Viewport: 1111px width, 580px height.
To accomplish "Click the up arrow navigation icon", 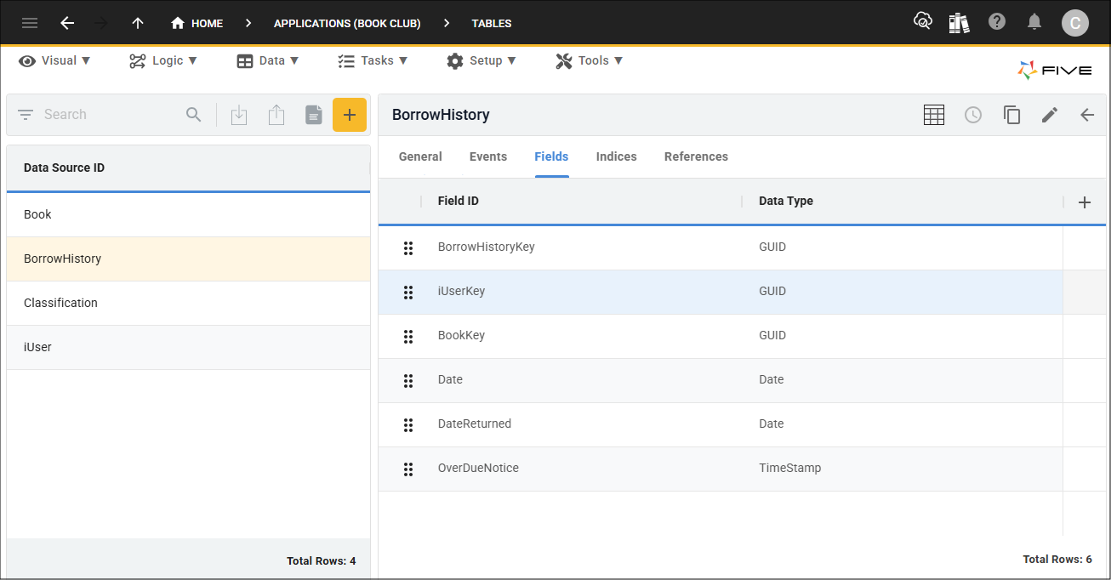I will 138,23.
